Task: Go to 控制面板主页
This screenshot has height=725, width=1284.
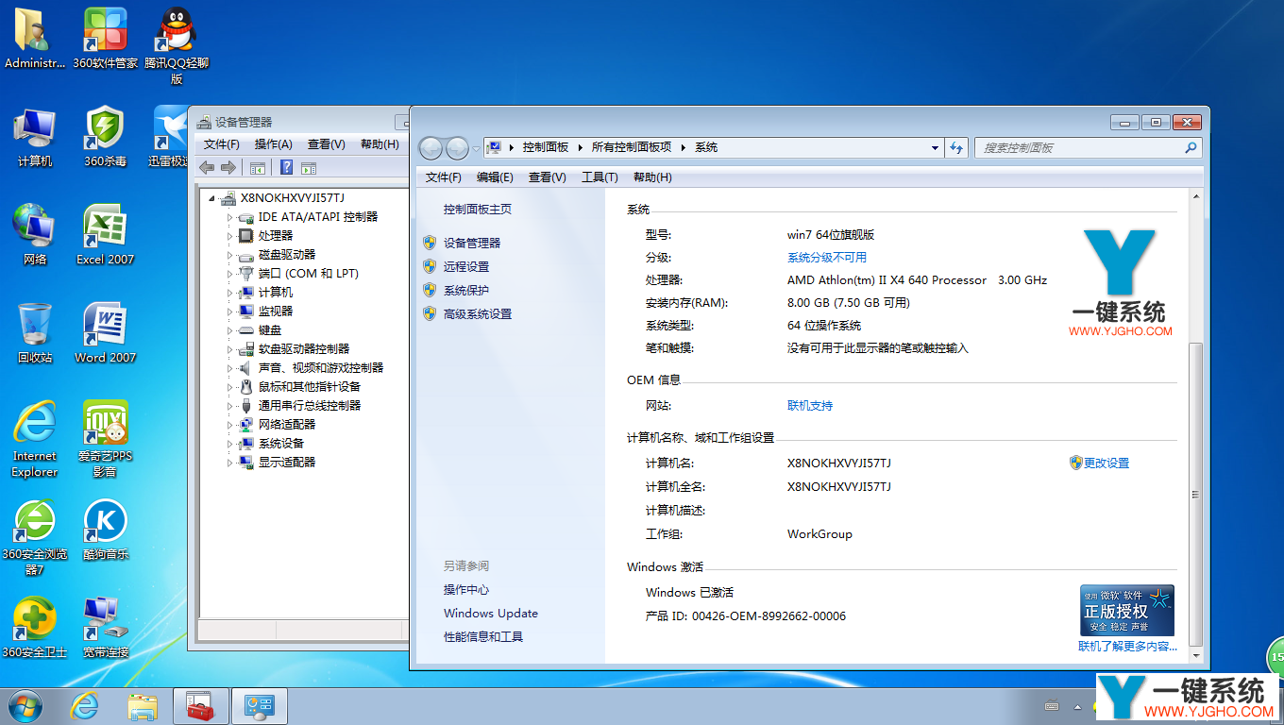Action: point(478,209)
